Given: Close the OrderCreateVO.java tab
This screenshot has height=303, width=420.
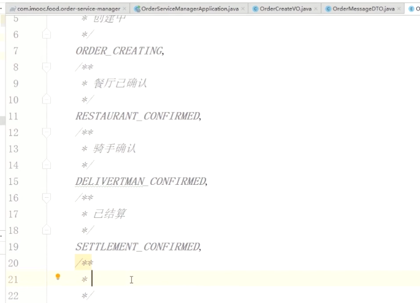Looking at the screenshot, I should tap(316, 9).
